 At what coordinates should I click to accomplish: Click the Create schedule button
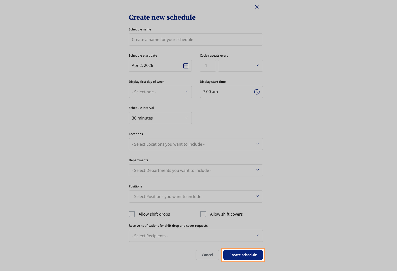click(x=243, y=255)
